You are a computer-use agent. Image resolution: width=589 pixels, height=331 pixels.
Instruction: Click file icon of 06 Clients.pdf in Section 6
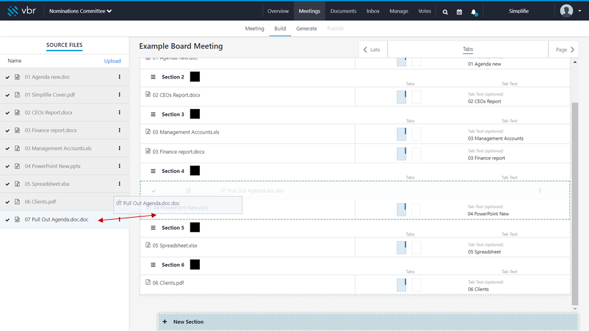coord(148,282)
